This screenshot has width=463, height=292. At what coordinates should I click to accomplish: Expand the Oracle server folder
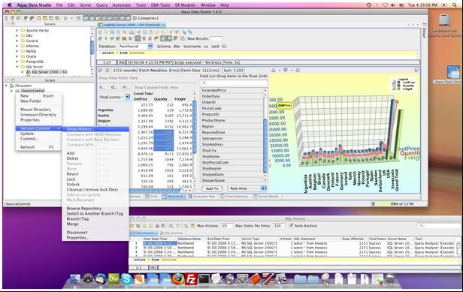pyautogui.click(x=17, y=56)
